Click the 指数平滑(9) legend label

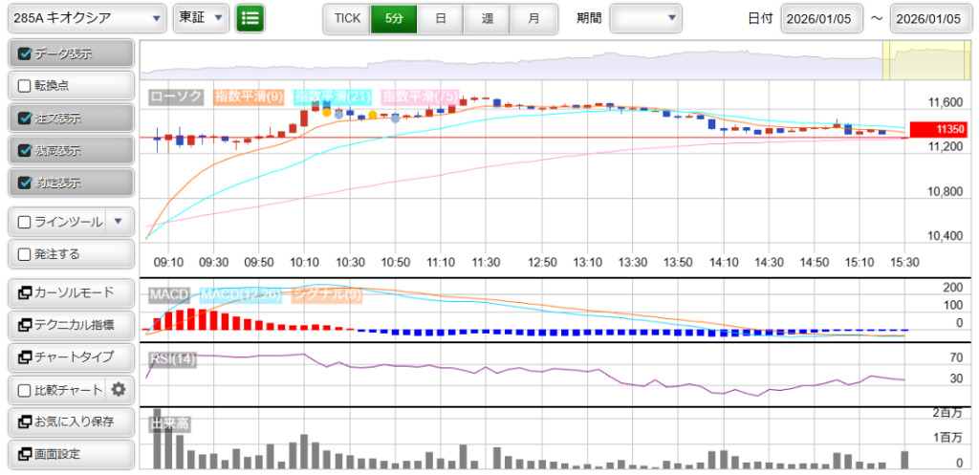[x=248, y=97]
